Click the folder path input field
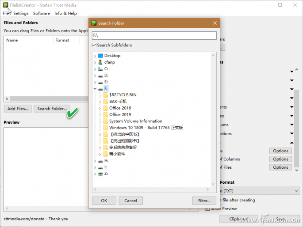Image resolution: width=303 pixels, height=227 pixels. [154, 35]
